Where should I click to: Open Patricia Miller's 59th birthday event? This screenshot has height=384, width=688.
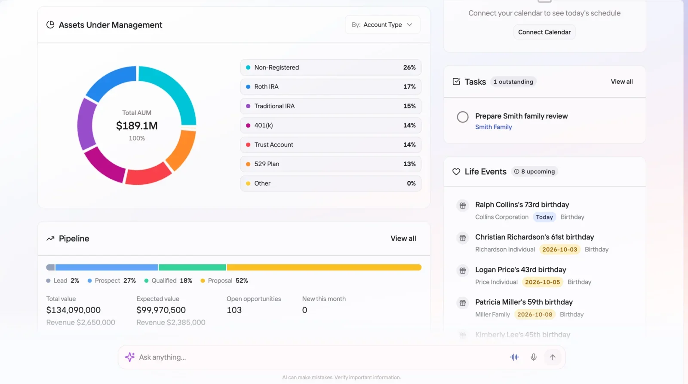[524, 302]
